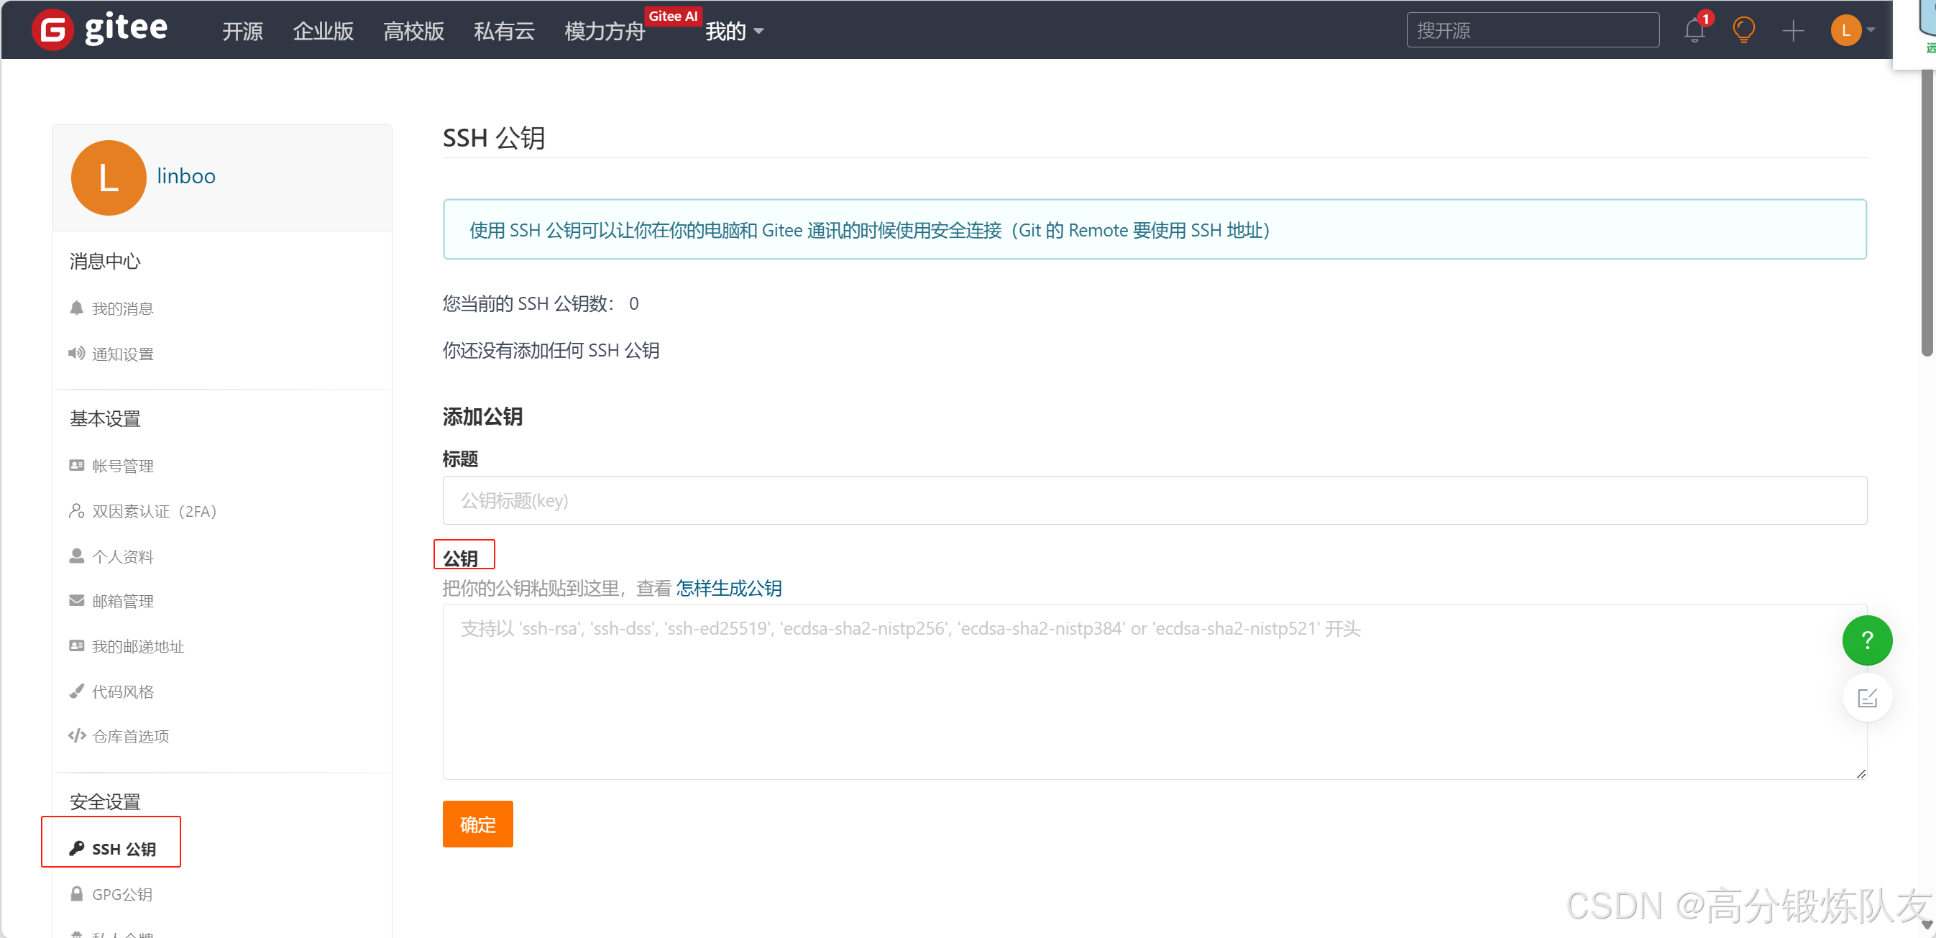The image size is (1936, 938).
Task: Go to 企业版 in the top navigation
Action: click(324, 31)
